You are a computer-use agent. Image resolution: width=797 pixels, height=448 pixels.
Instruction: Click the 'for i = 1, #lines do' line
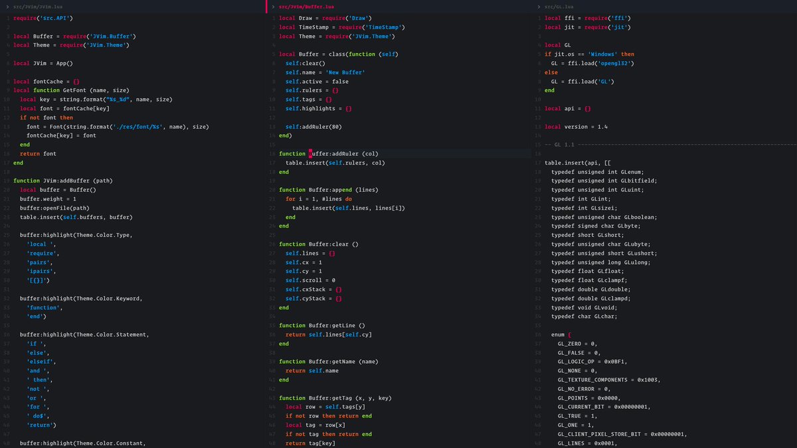point(319,198)
